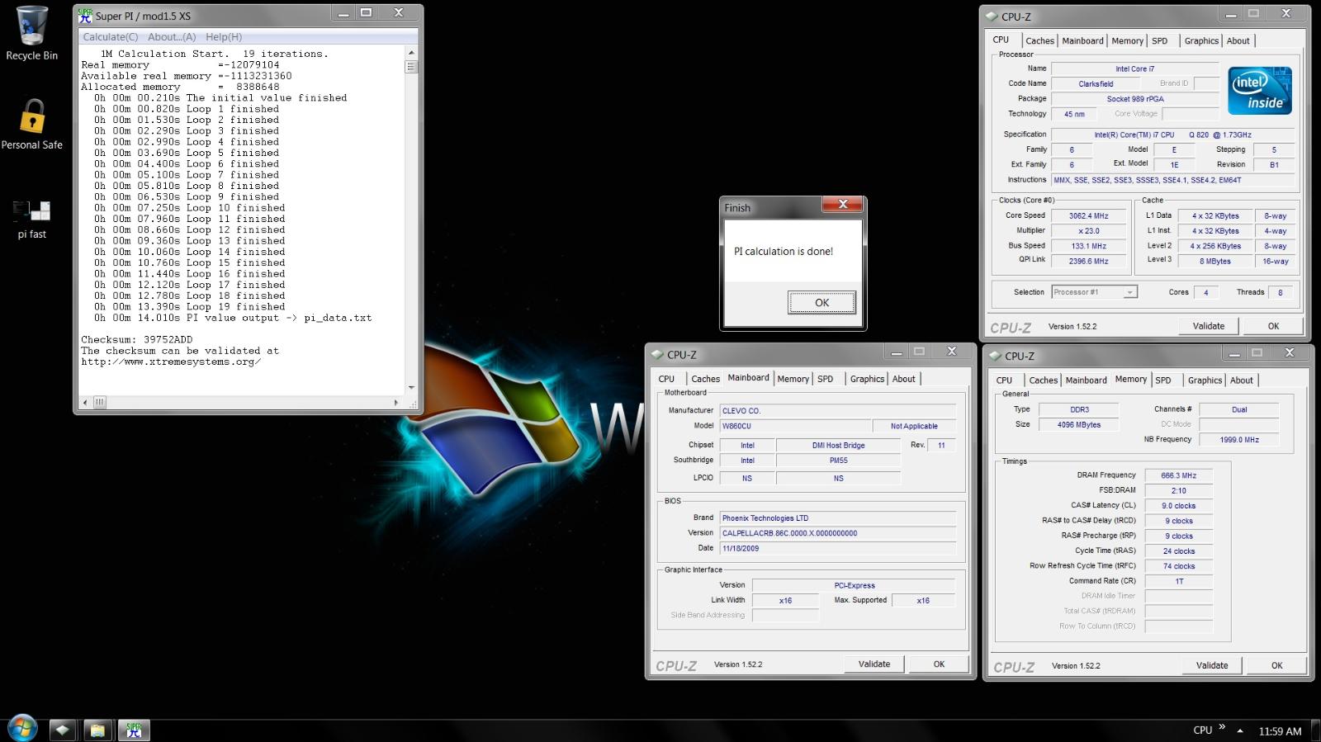Select Caches tab in Mainboard CPU-Z window
The width and height of the screenshot is (1321, 742).
pos(705,379)
